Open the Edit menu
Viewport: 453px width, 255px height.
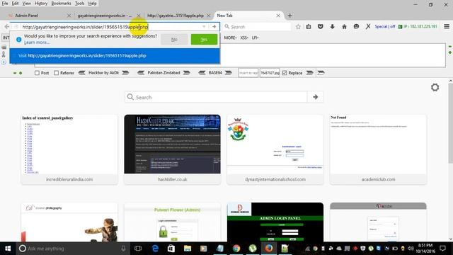tap(15, 4)
